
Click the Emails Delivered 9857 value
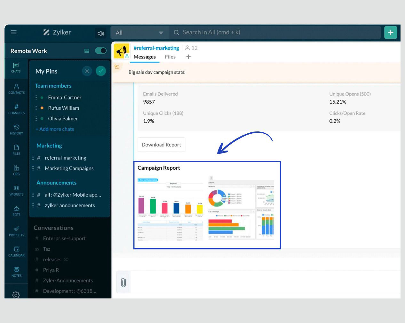[x=149, y=102]
